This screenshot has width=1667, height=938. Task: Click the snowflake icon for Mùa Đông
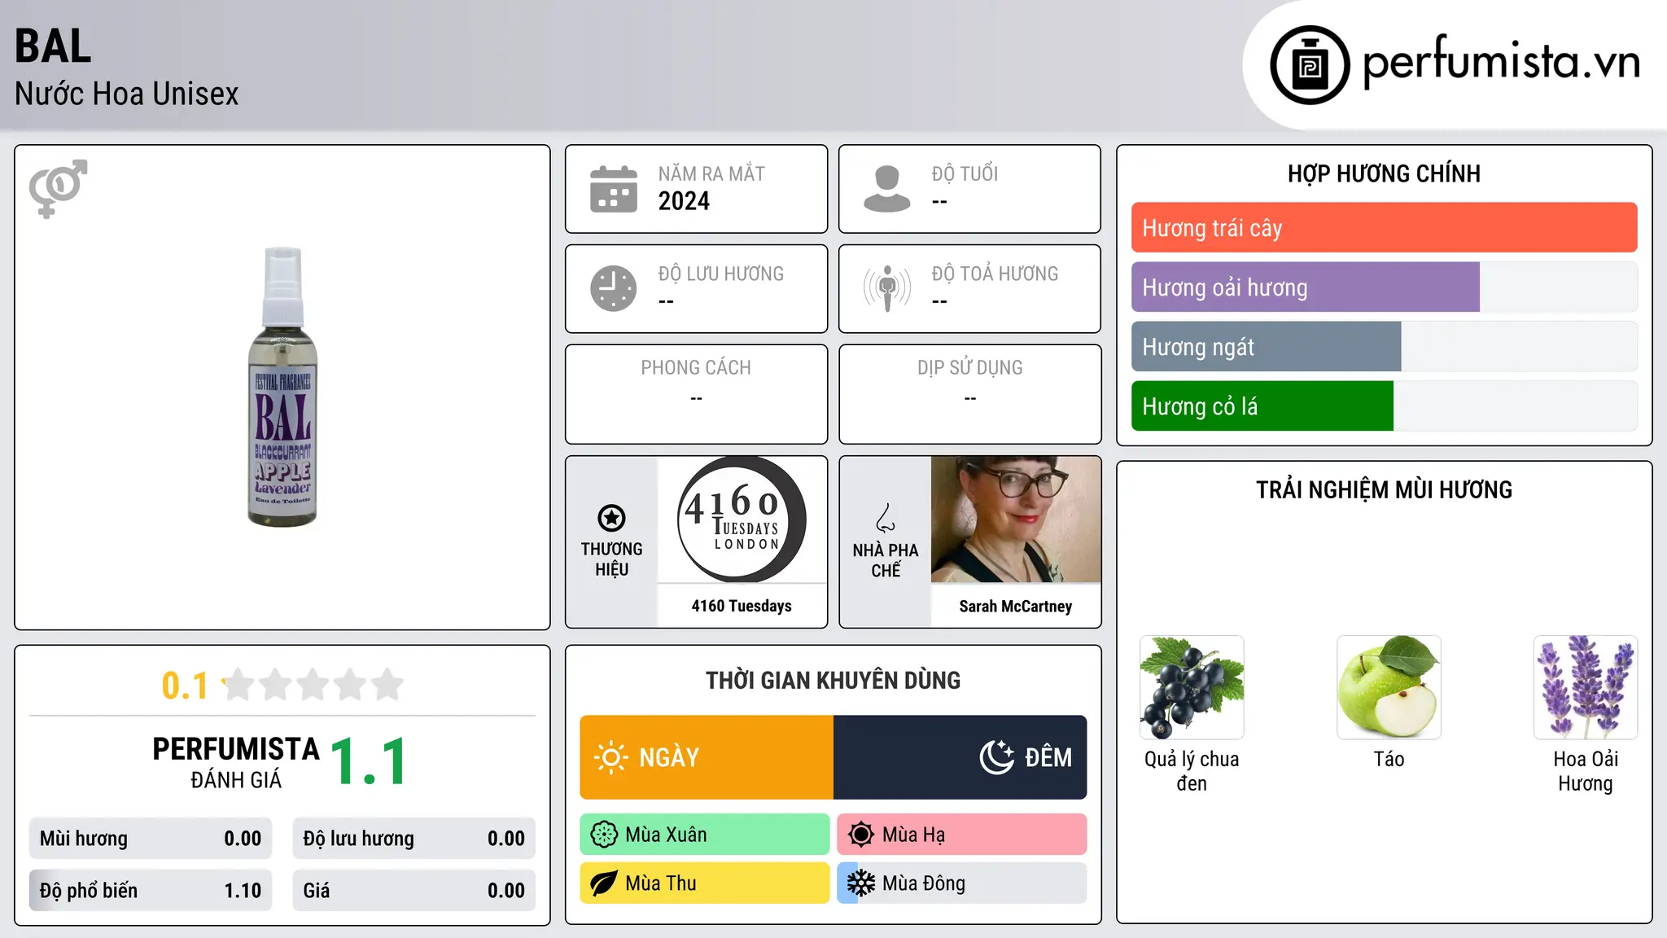coord(861,883)
